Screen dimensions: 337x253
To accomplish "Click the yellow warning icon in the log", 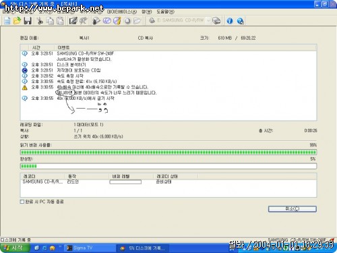I will 25,88.
